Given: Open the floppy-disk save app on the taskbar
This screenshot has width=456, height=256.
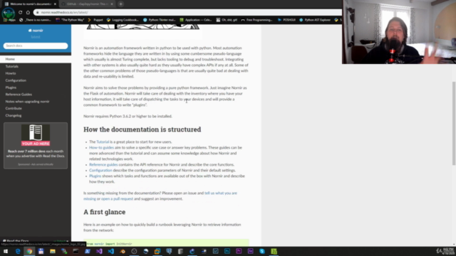Looking at the screenshot, I should [x=41, y=251].
